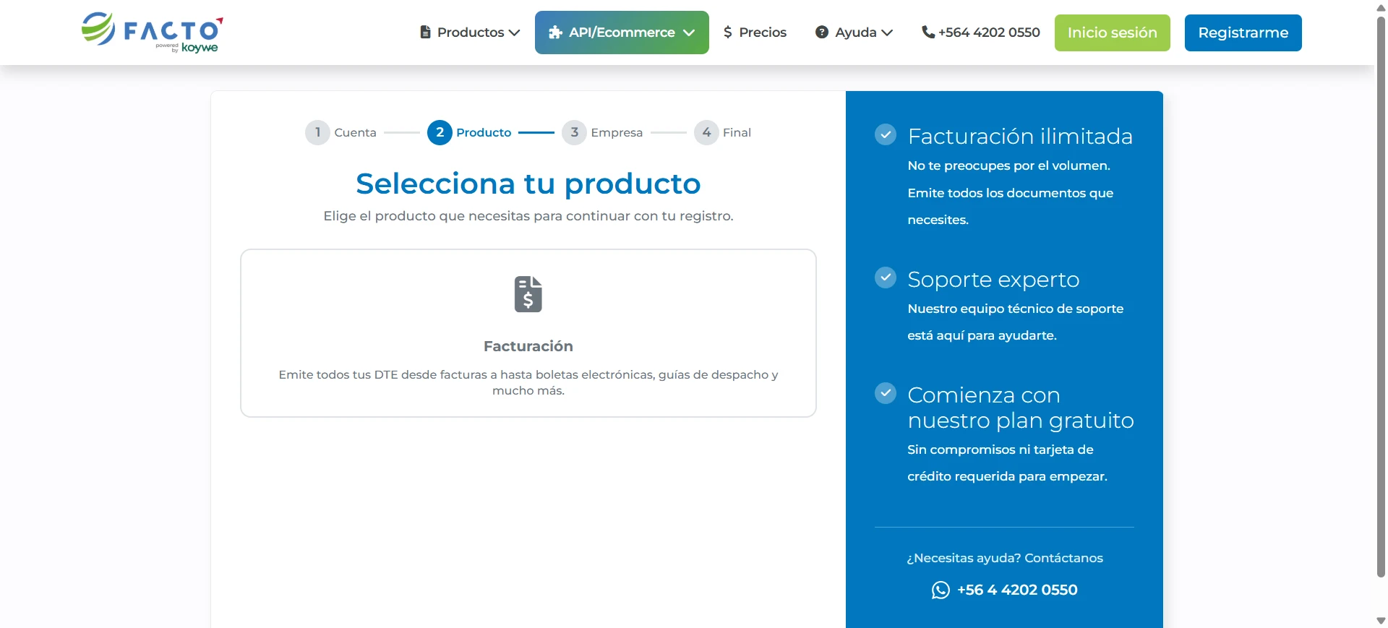Go to step 4 Final
The width and height of the screenshot is (1388, 628).
(723, 132)
